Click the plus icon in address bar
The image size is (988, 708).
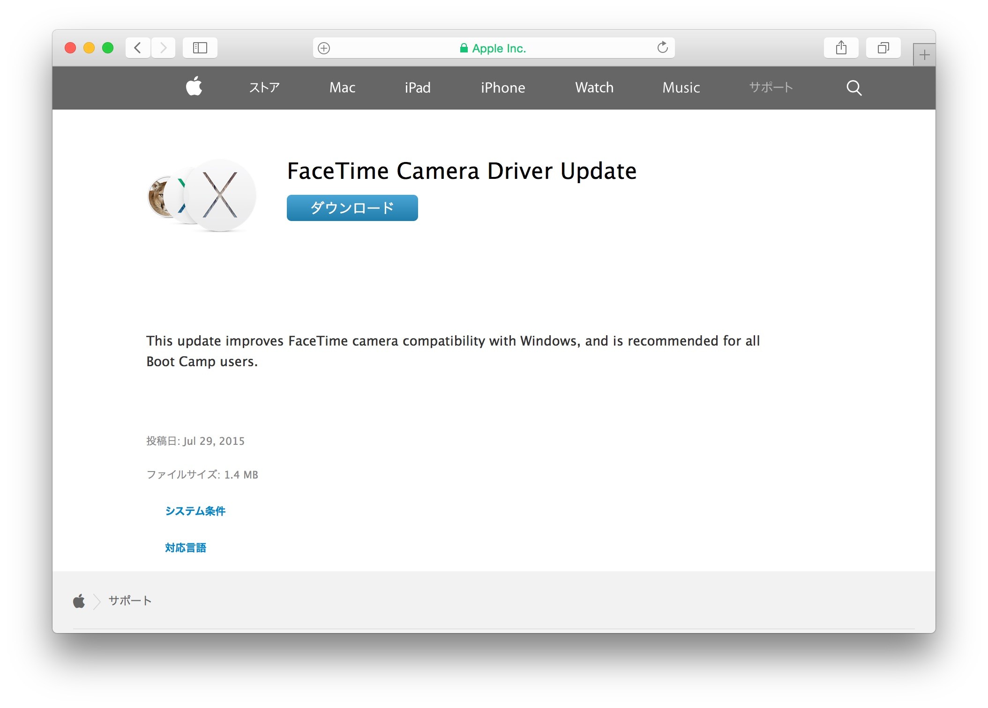(x=324, y=48)
